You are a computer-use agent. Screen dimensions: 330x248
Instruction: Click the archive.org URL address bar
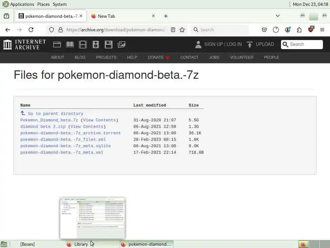point(116,30)
